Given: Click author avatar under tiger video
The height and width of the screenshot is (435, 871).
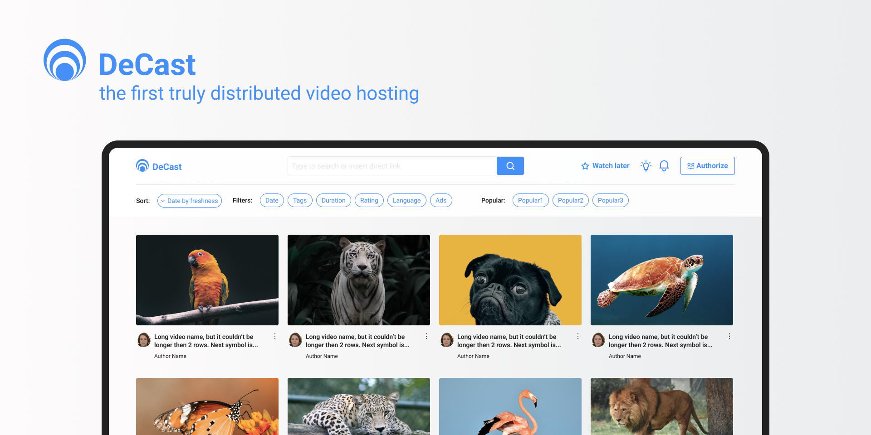Looking at the screenshot, I should point(295,340).
